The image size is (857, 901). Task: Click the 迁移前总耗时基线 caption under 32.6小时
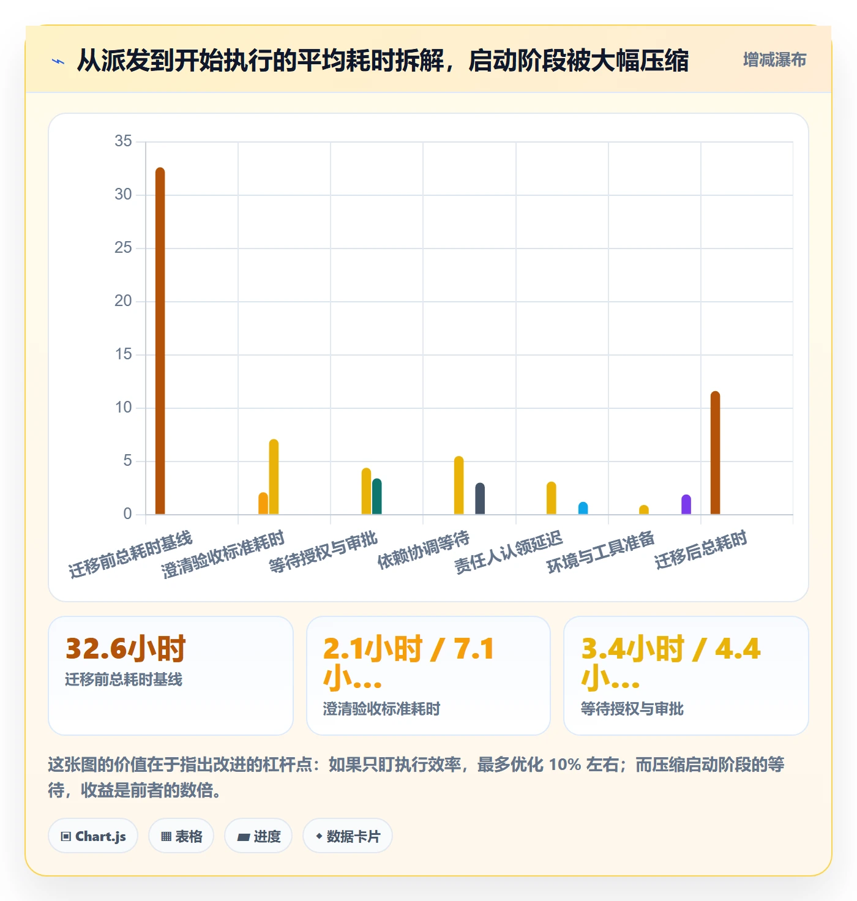click(124, 679)
